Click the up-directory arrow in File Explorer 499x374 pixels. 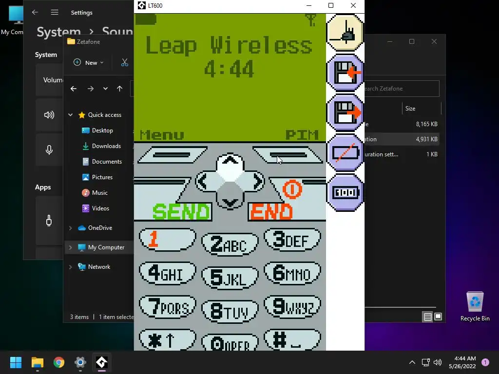pyautogui.click(x=120, y=89)
